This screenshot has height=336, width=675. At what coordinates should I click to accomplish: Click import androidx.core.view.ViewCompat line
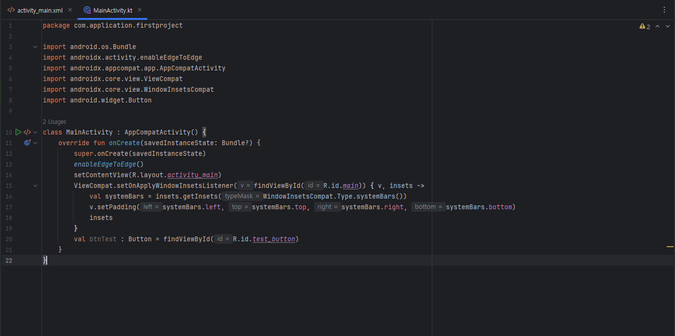[x=113, y=79]
